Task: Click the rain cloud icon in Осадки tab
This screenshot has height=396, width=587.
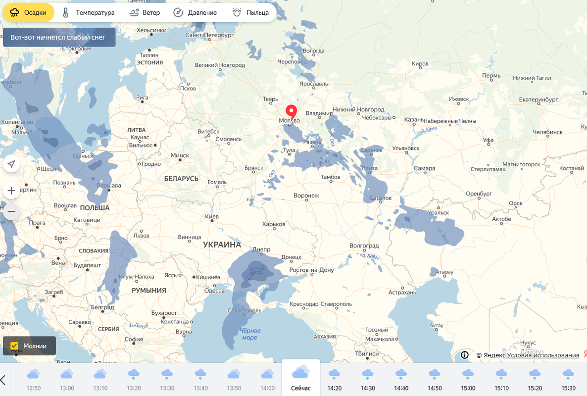Action: (x=14, y=13)
